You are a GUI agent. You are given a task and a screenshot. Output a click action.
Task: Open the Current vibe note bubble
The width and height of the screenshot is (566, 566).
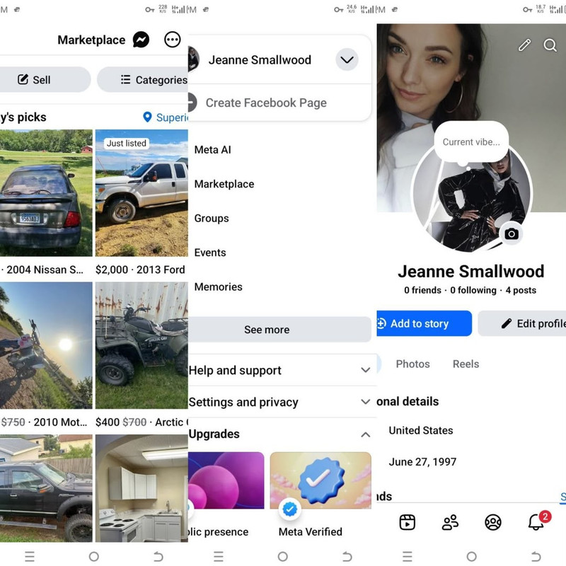[x=471, y=142]
